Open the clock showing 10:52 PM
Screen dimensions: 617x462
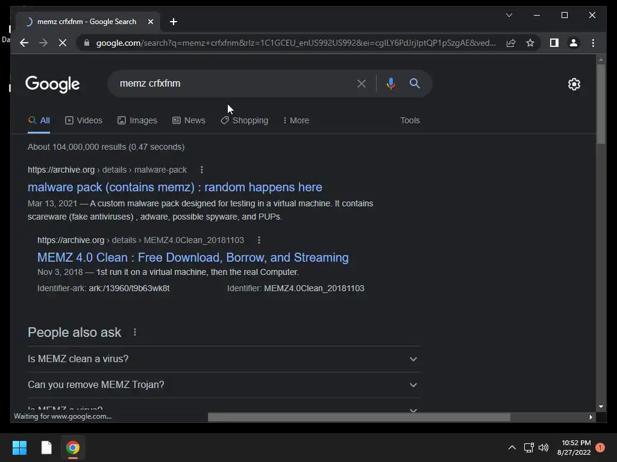tap(574, 448)
